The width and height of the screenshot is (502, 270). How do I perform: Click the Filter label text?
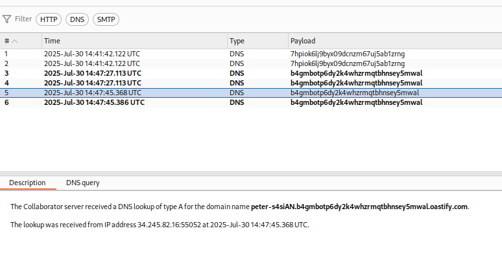[23, 19]
